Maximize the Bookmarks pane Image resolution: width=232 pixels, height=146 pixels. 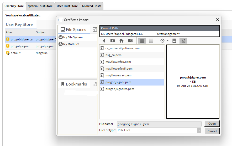pos(94,84)
